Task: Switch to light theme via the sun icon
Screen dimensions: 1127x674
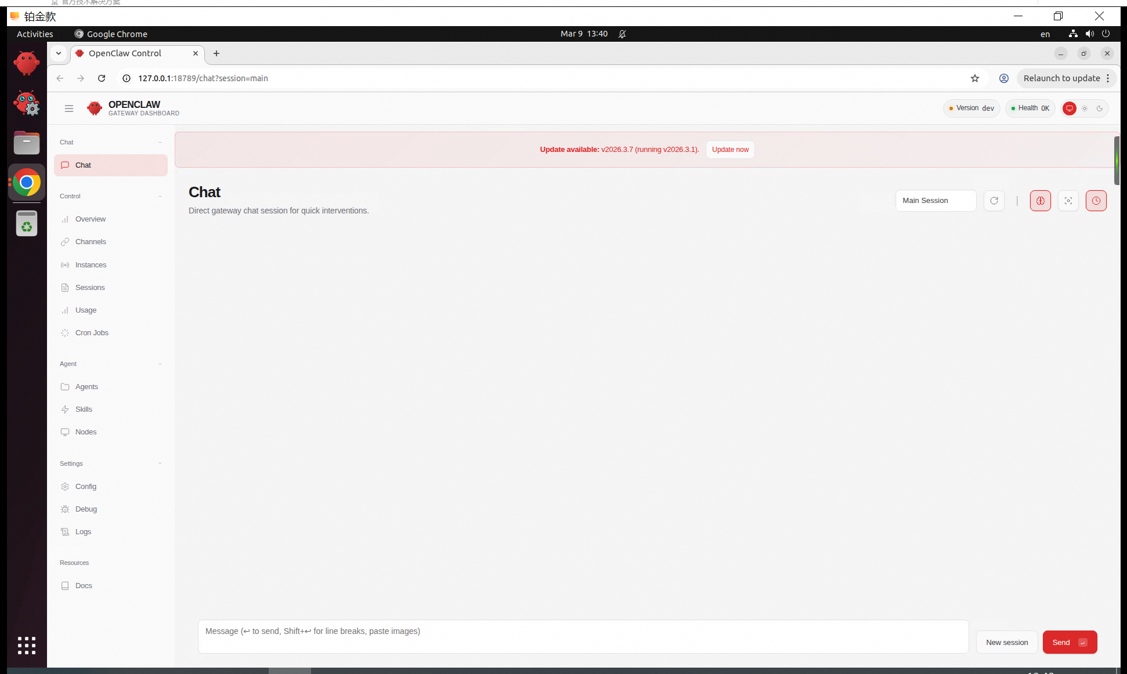Action: click(1085, 108)
